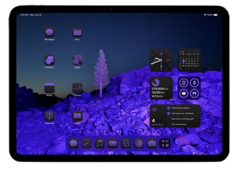This screenshot has width=238, height=170.
Task: Open Mail from the dock
Action: pyautogui.click(x=113, y=143)
